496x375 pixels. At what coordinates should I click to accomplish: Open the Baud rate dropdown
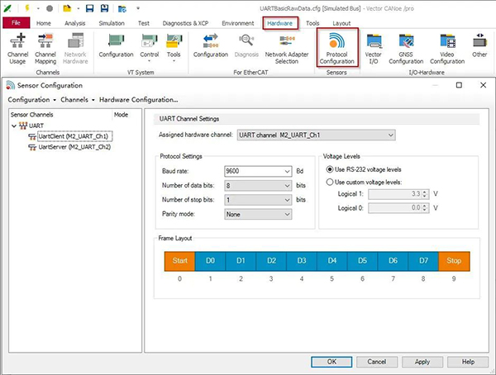[286, 170]
